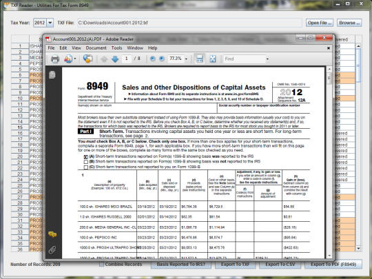The width and height of the screenshot is (372, 279).
Task: Click the zoom in plus button
Action: (x=162, y=59)
